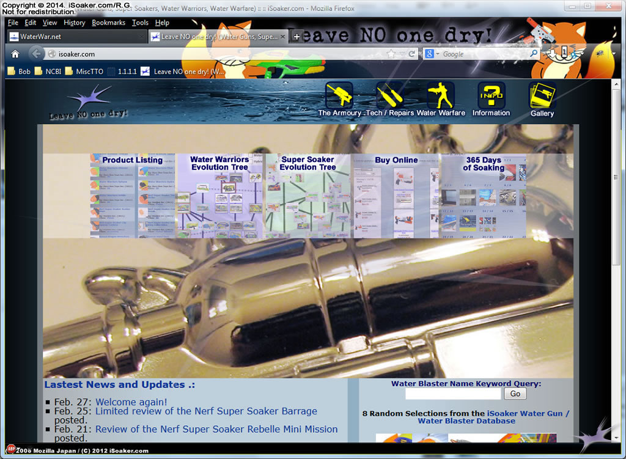Go to the Firefox Home page button
626x459 pixels.
pos(15,54)
